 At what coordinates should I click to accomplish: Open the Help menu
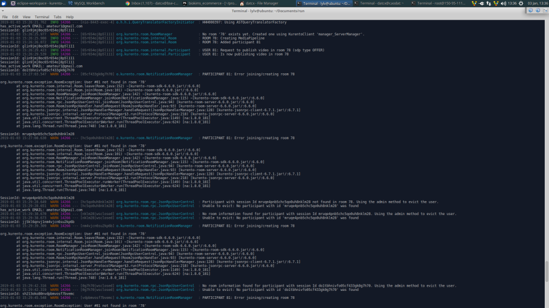click(70, 17)
